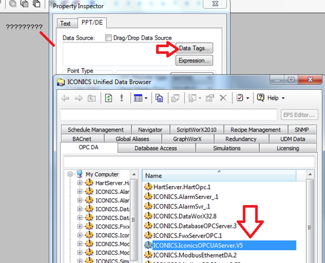Open the view mode dropdown arrow
The width and height of the screenshot is (325, 263).
[146, 98]
